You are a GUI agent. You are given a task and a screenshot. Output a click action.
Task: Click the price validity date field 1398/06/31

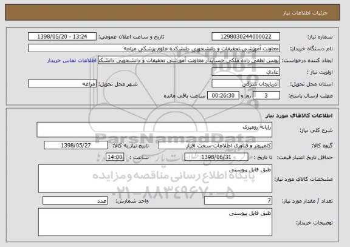click(x=216, y=157)
